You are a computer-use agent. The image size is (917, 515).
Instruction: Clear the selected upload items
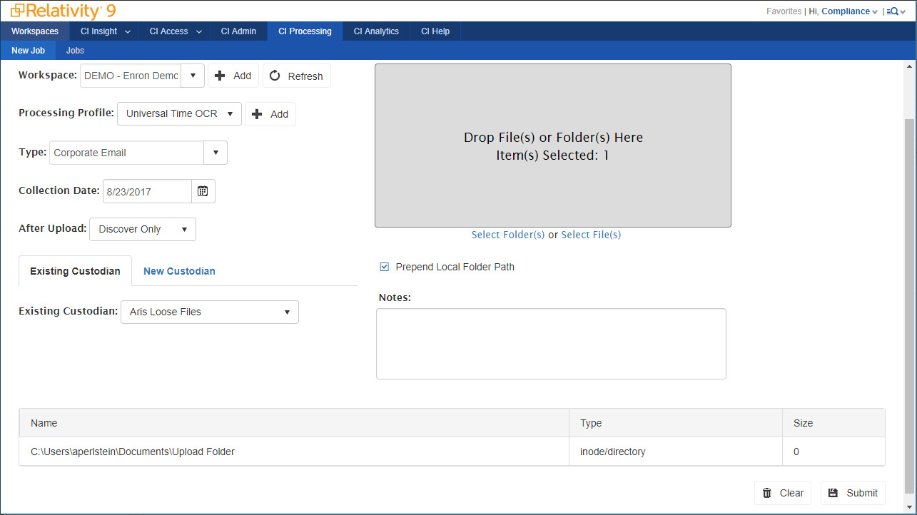click(x=782, y=493)
